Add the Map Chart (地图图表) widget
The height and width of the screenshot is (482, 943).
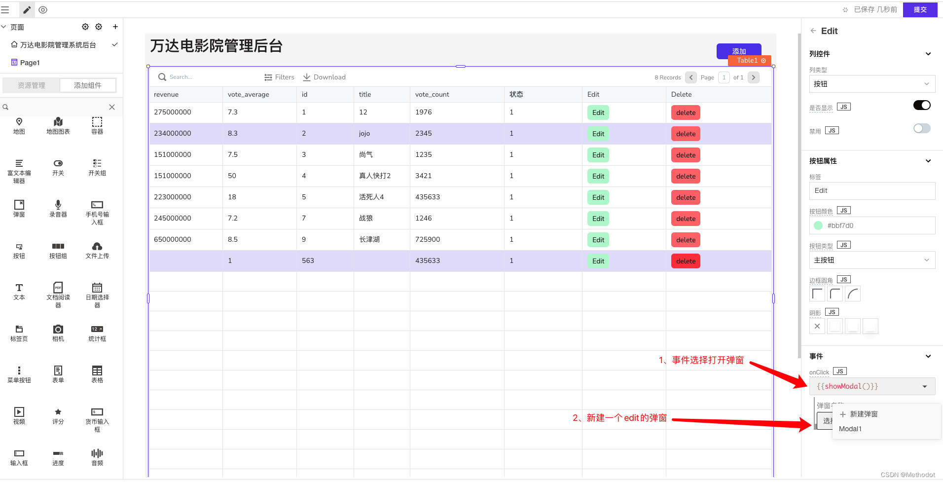click(x=58, y=126)
